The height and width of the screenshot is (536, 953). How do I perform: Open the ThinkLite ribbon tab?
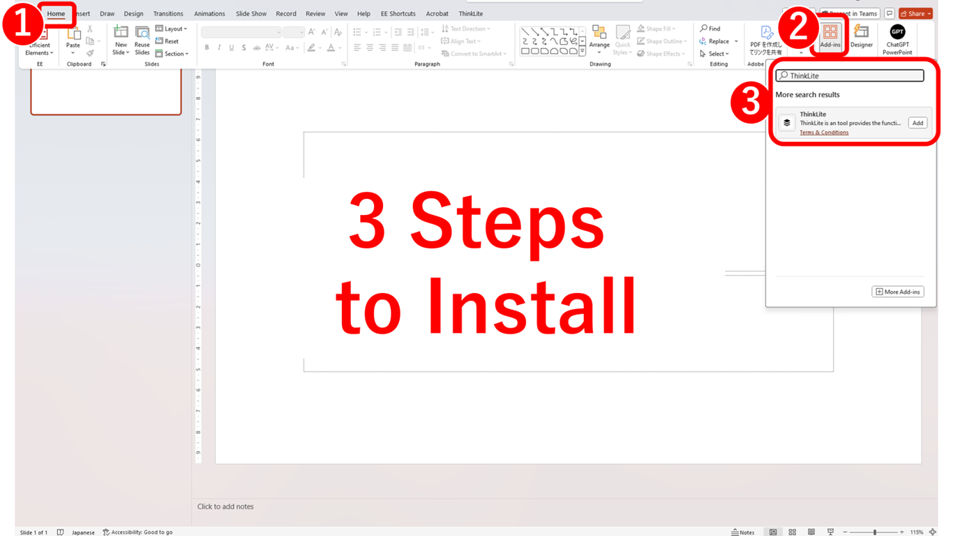(470, 13)
